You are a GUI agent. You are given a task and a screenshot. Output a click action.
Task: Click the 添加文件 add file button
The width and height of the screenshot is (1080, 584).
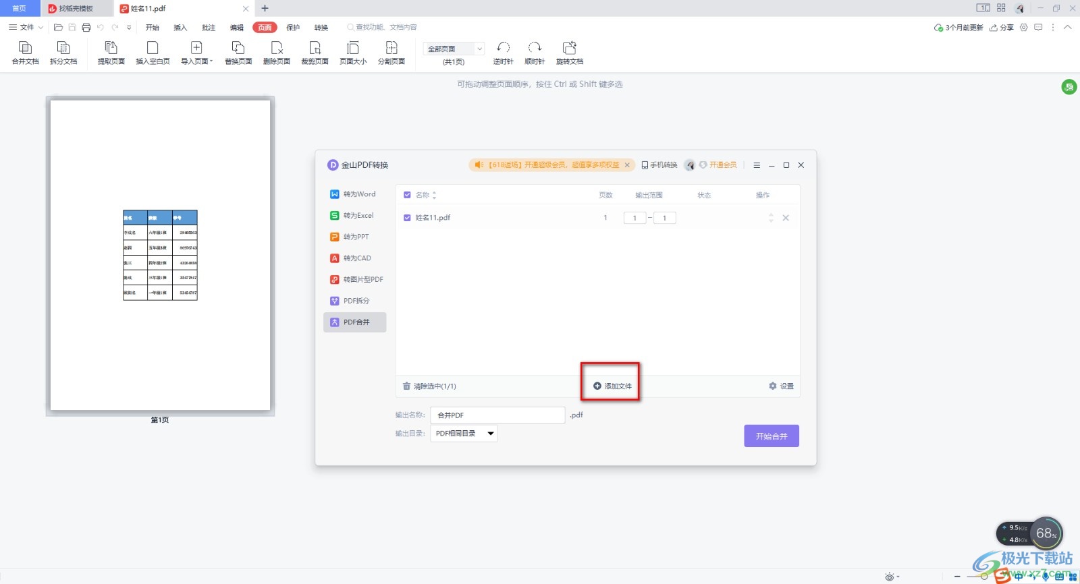pos(612,386)
